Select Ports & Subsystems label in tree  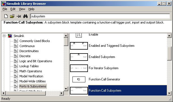(33, 86)
